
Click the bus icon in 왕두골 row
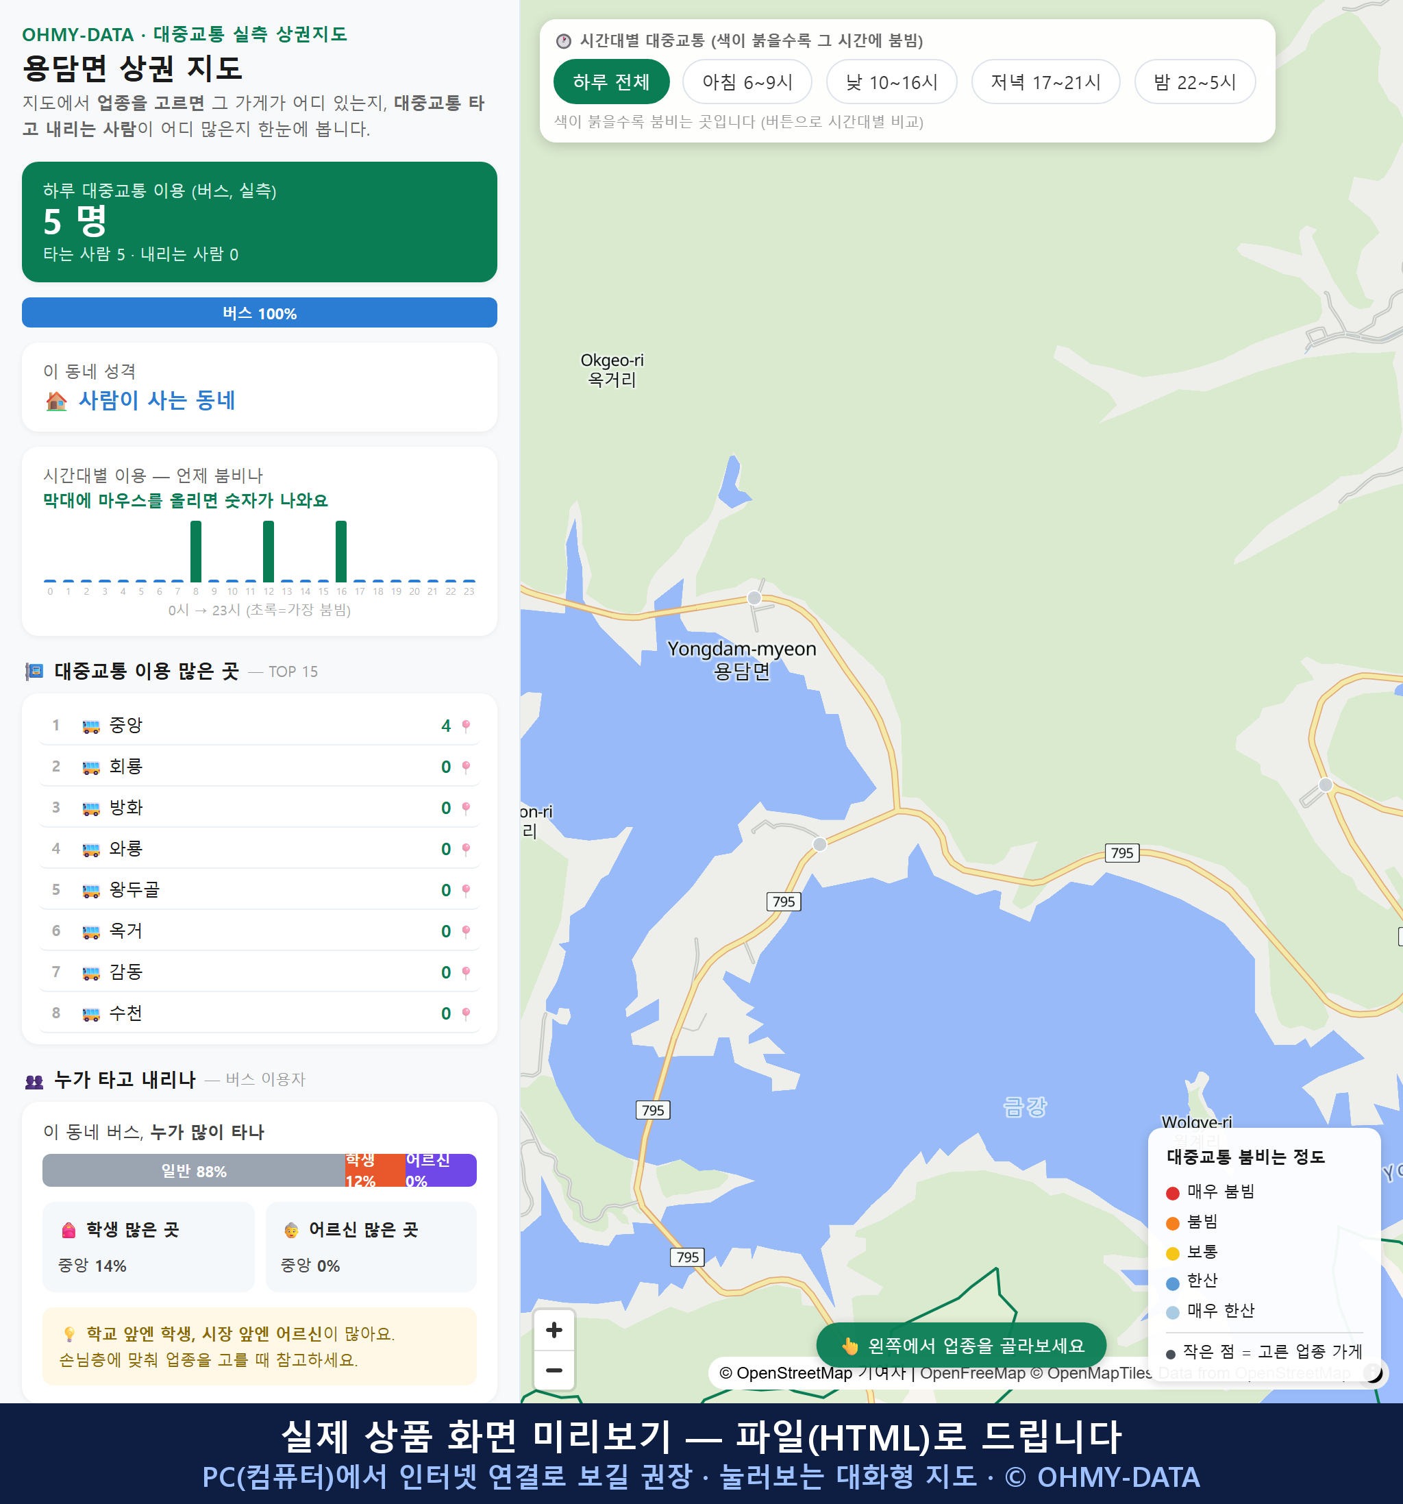click(90, 891)
